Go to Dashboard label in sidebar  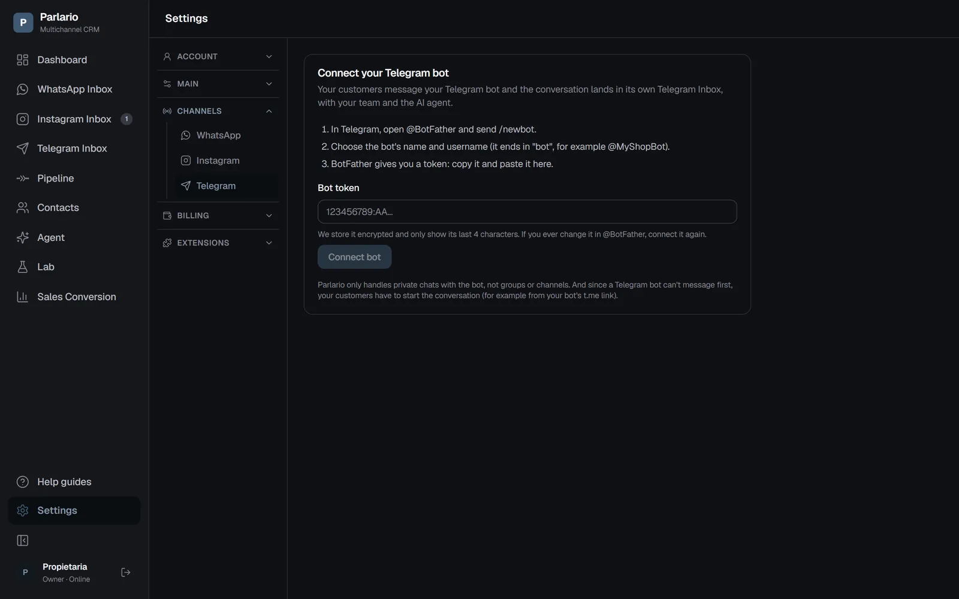click(62, 60)
